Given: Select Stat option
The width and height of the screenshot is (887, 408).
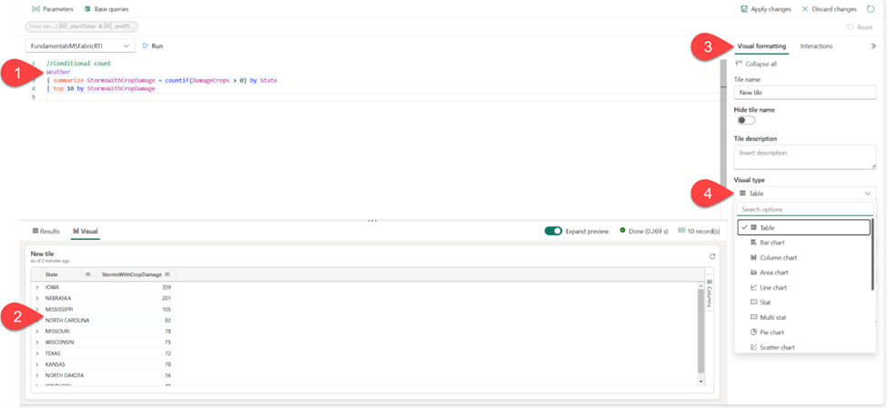Looking at the screenshot, I should (803, 303).
